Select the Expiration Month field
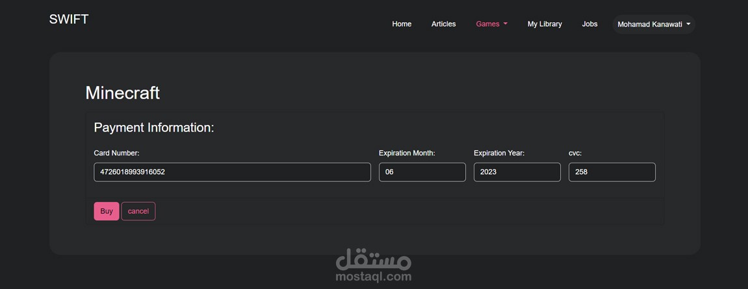Viewport: 748px width, 289px height. click(422, 172)
